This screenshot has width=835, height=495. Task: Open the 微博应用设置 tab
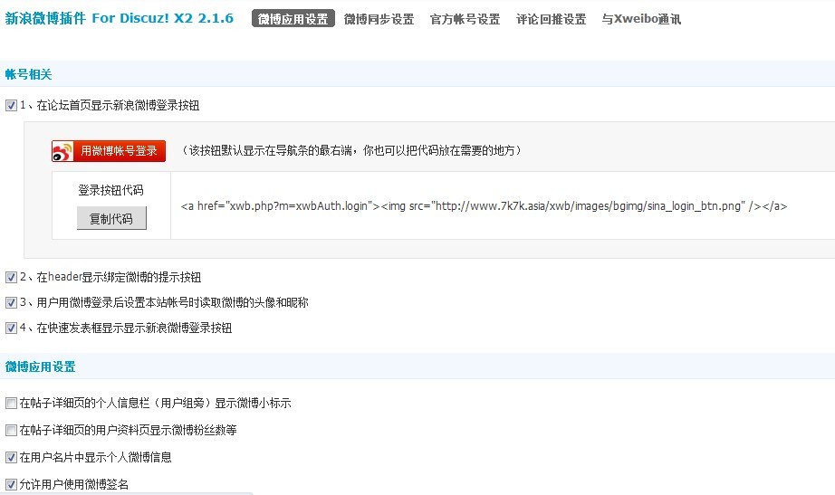click(293, 19)
